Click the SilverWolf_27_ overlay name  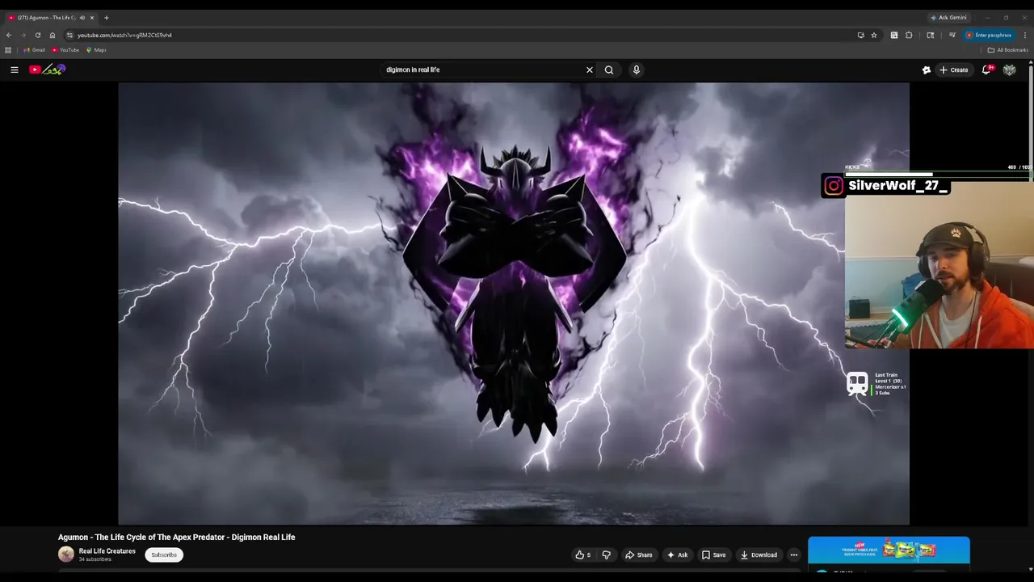897,186
